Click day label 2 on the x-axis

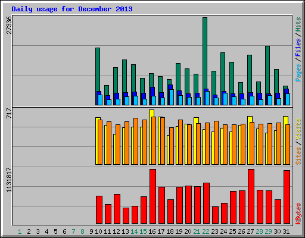(x=29, y=231)
